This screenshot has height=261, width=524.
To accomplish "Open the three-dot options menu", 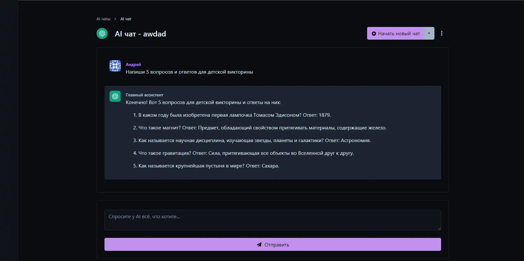I will [441, 33].
